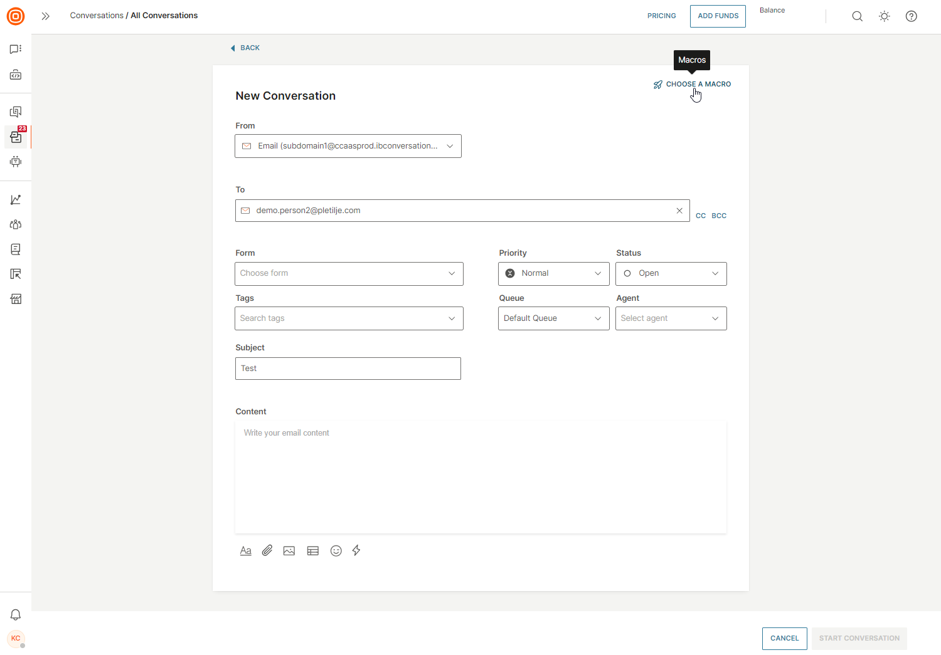Image resolution: width=941 pixels, height=655 pixels.
Task: Click the search magnifier icon
Action: point(857,16)
